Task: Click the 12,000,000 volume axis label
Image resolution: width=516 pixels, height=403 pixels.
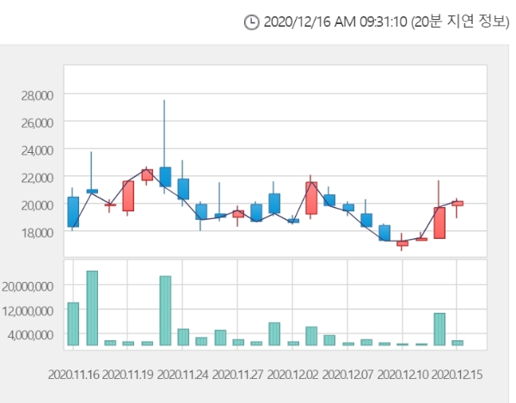Action: click(30, 310)
